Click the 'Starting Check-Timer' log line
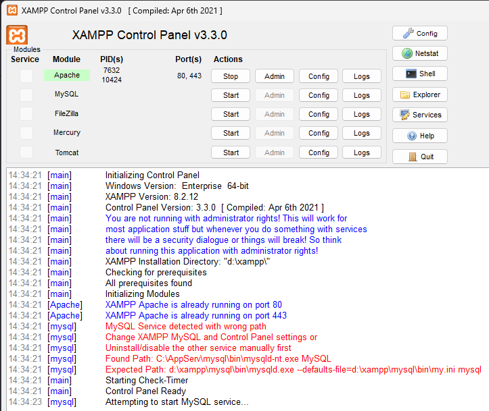The image size is (489, 411). coord(147,380)
